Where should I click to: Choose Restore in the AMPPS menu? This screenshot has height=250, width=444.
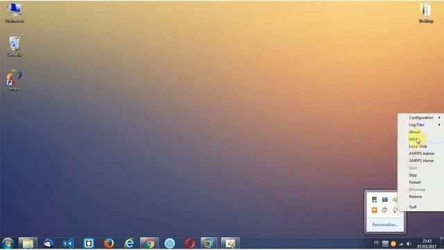(421, 197)
